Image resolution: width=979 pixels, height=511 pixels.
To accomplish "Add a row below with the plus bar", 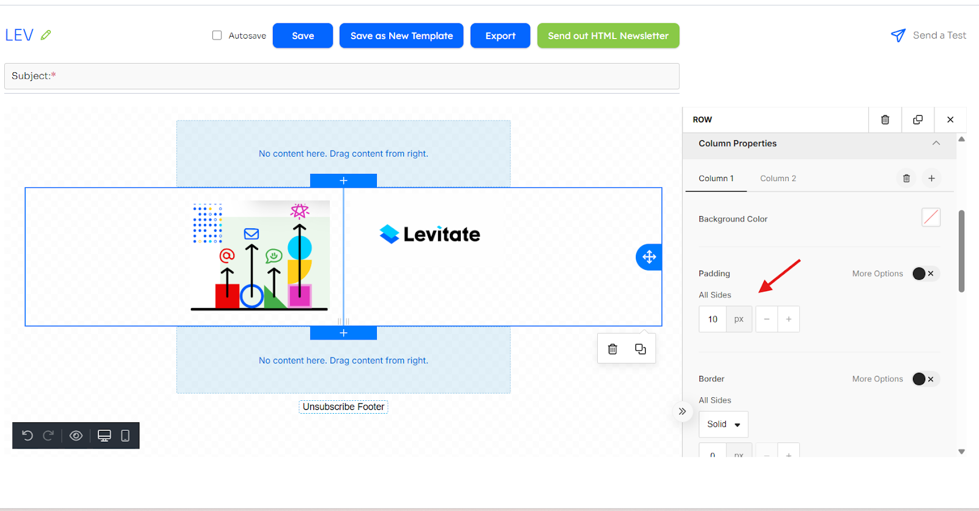I will tap(343, 333).
